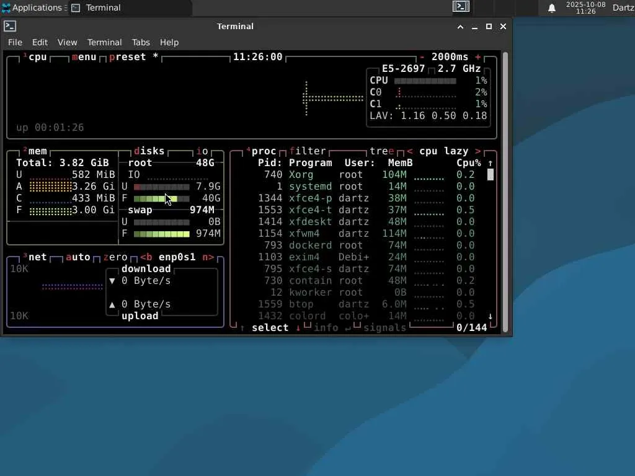Click the terminal window title icon
635x476 pixels.
(10, 26)
